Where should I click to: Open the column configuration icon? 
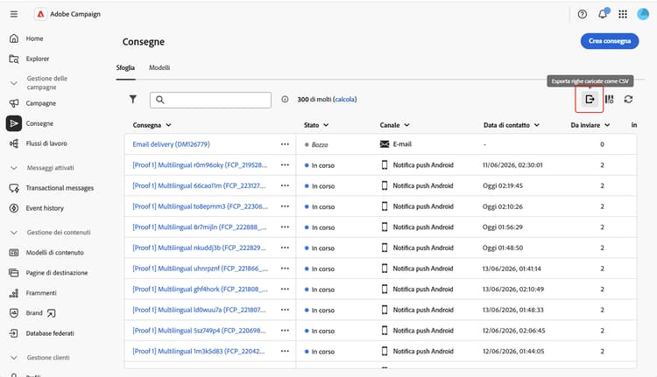(x=609, y=99)
